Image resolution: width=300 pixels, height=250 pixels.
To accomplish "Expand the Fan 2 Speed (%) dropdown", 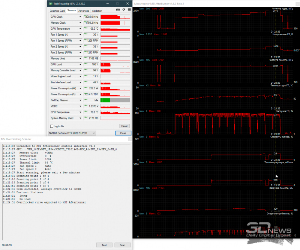I will pyautogui.click(x=80, y=47).
